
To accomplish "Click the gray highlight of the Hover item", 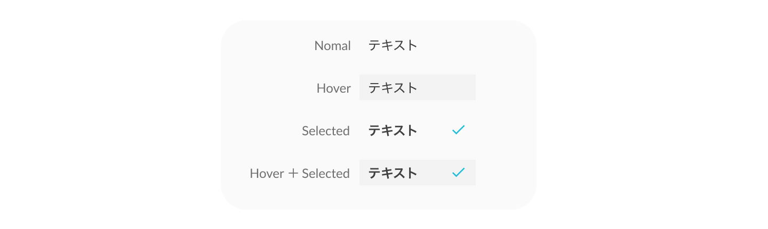I will click(x=448, y=88).
